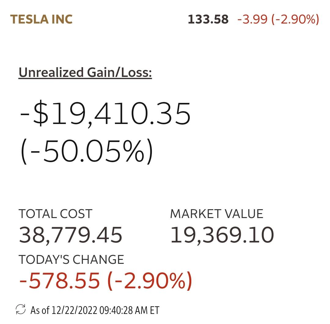Select the -578.55 today's change amount

pyautogui.click(x=60, y=280)
